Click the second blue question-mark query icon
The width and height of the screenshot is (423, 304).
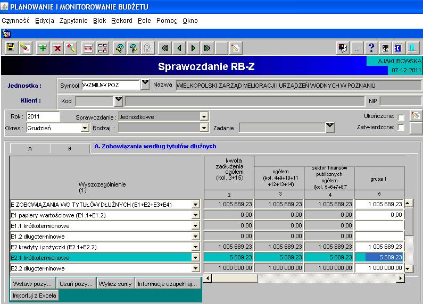click(x=134, y=48)
